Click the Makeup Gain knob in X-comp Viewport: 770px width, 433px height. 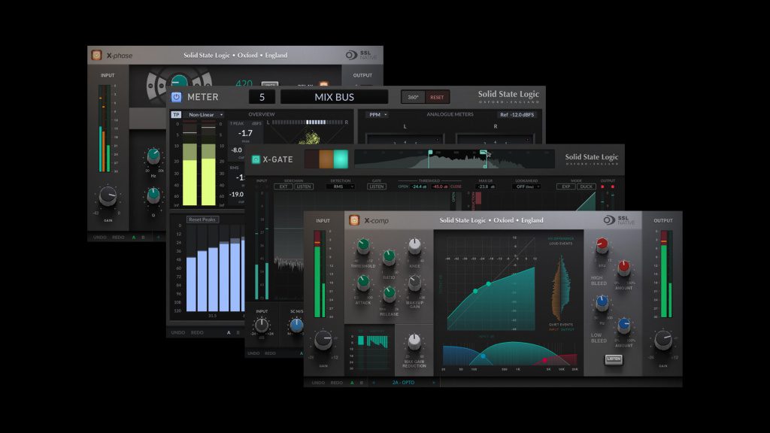pyautogui.click(x=414, y=283)
